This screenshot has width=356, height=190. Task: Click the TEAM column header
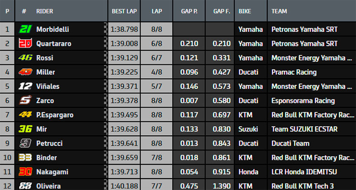[x=279, y=11]
